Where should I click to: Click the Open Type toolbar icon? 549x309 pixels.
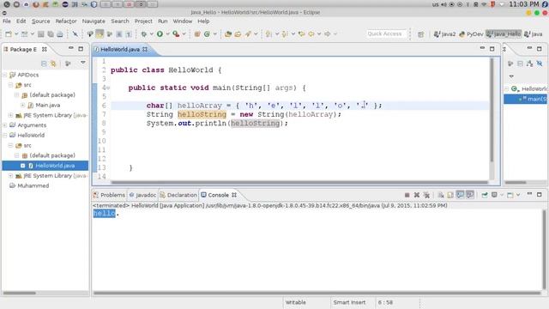[x=228, y=34]
